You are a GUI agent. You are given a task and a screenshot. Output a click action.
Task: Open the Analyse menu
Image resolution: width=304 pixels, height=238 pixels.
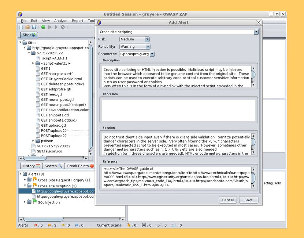point(61,21)
